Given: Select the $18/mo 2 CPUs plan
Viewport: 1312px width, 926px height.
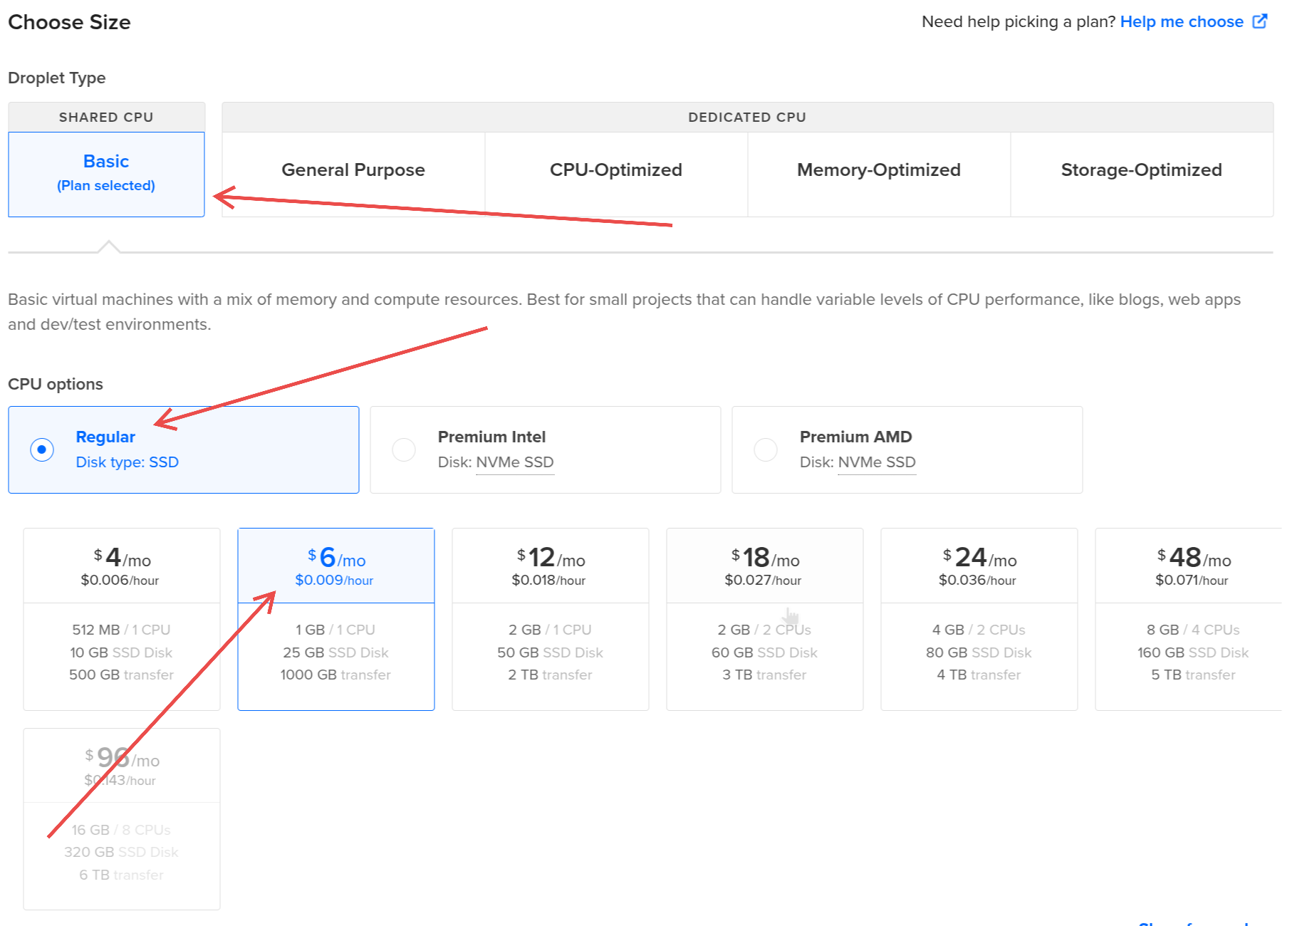Looking at the screenshot, I should pos(764,618).
